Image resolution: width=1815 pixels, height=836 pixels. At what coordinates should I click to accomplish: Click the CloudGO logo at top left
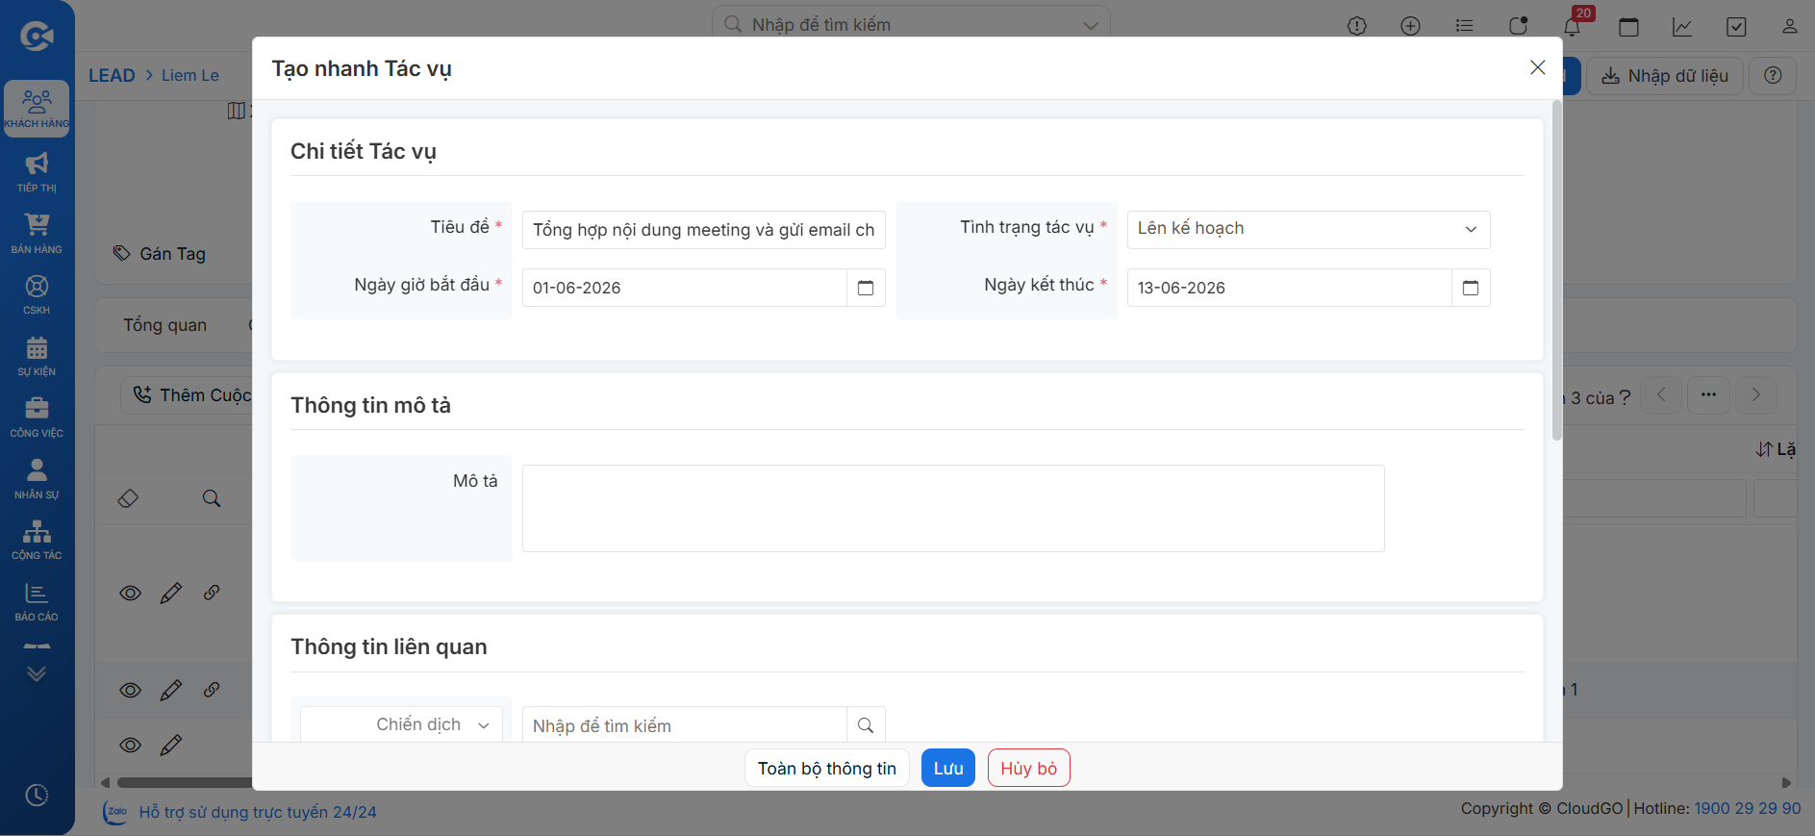37,37
